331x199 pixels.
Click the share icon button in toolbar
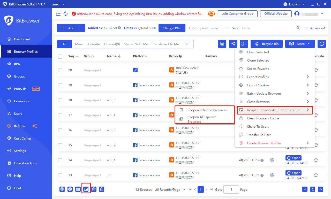click(x=233, y=44)
